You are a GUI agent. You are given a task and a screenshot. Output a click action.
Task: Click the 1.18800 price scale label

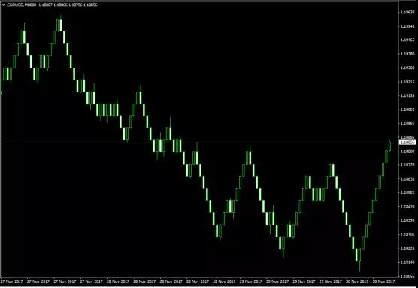click(408, 151)
